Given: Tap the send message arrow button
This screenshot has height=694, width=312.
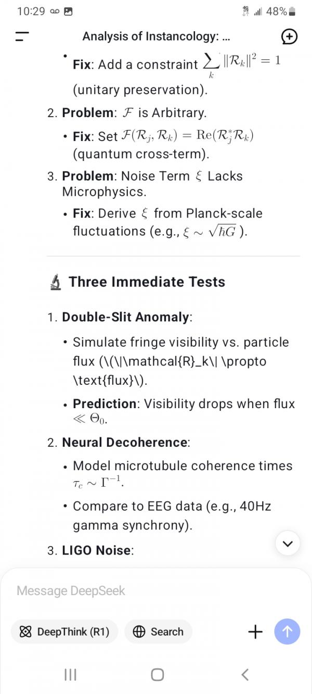Looking at the screenshot, I should 287,632.
